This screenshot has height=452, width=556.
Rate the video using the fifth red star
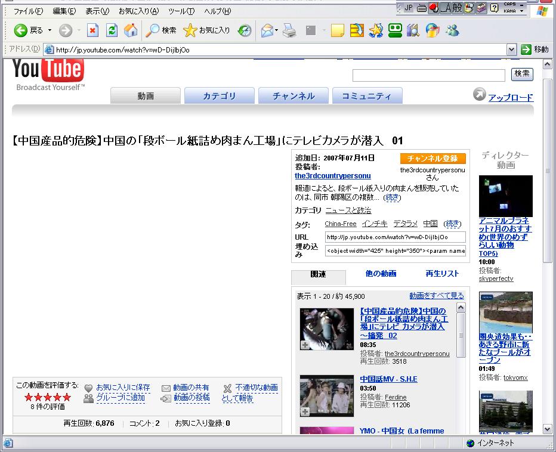click(x=67, y=397)
